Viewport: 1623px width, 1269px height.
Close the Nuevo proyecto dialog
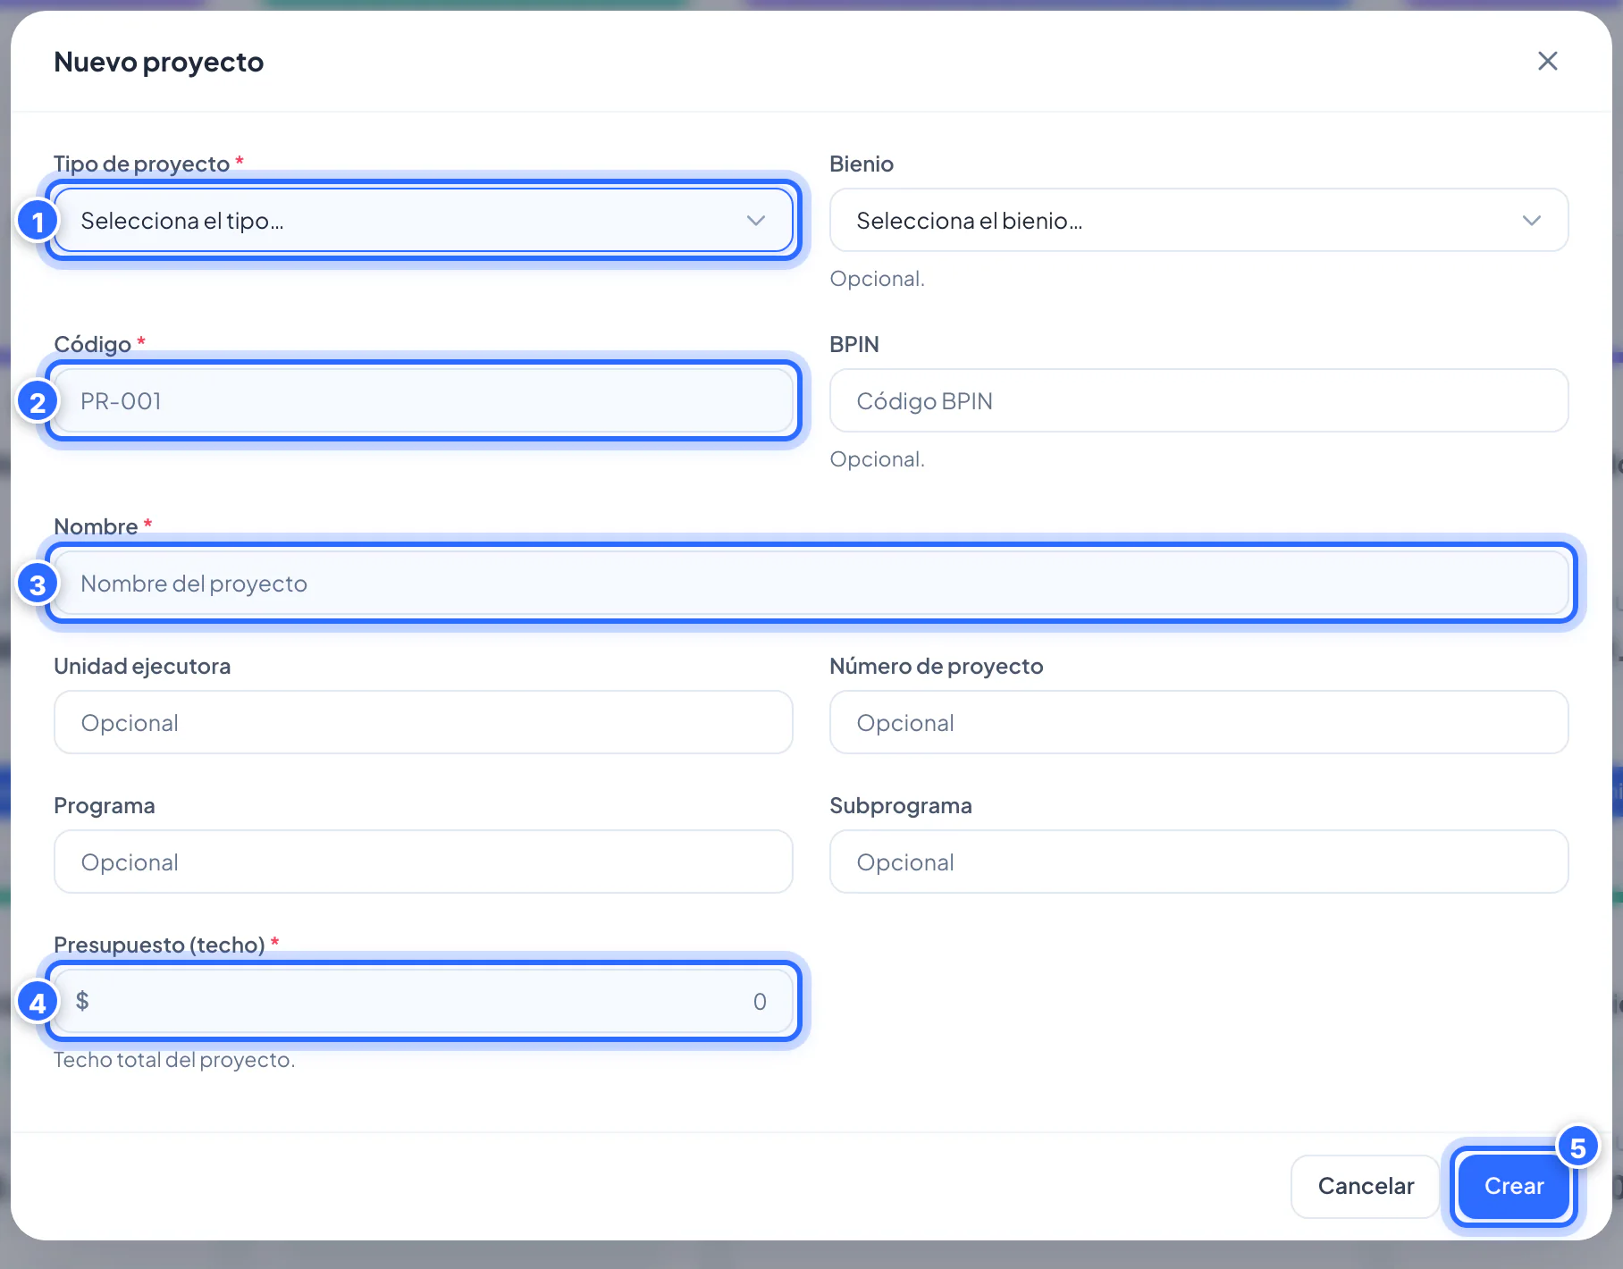point(1547,61)
